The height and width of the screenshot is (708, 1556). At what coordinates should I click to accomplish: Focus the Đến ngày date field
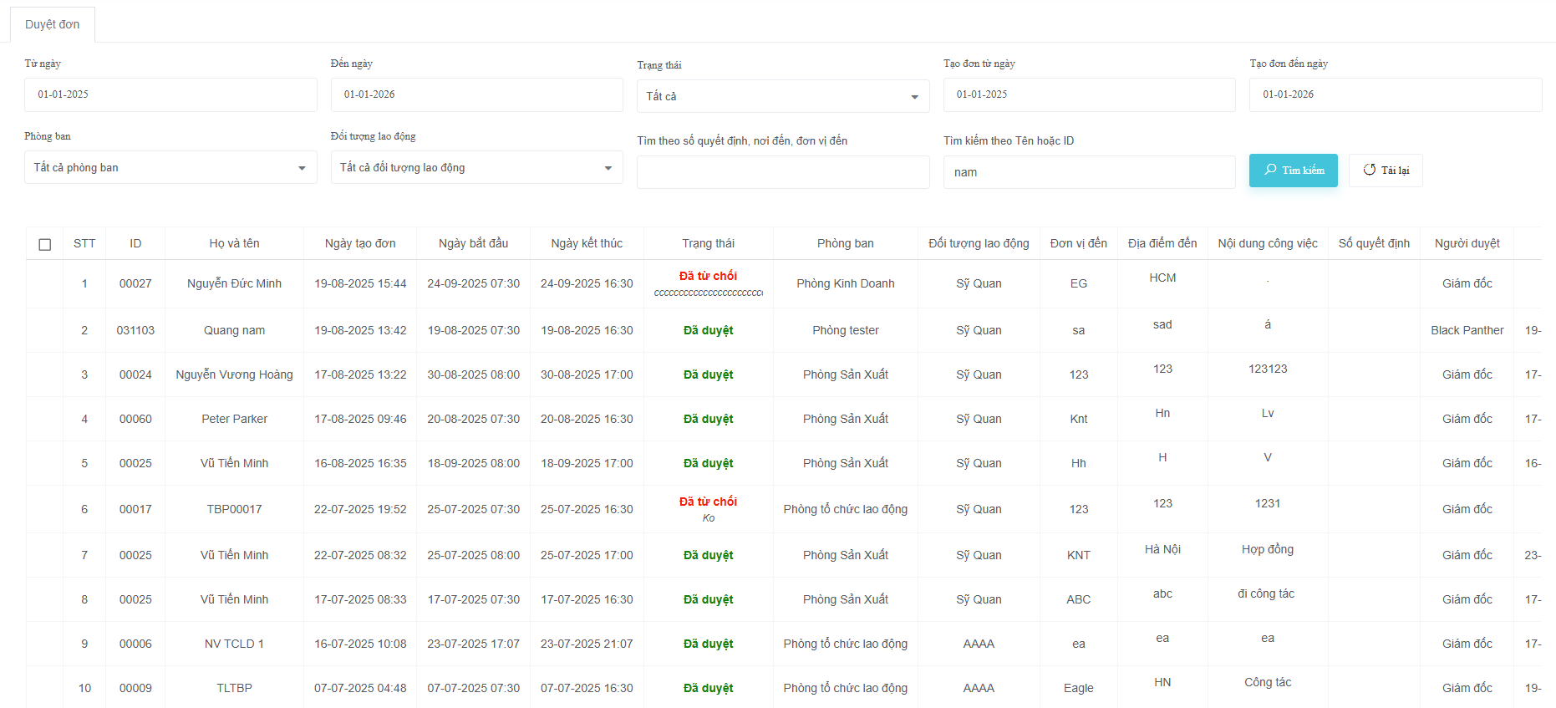(x=476, y=94)
